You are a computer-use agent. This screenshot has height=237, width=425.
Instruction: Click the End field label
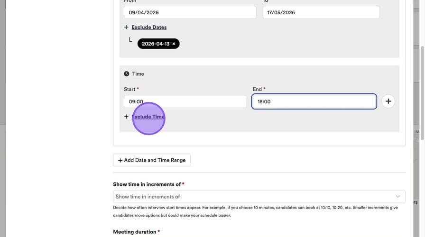click(x=258, y=89)
